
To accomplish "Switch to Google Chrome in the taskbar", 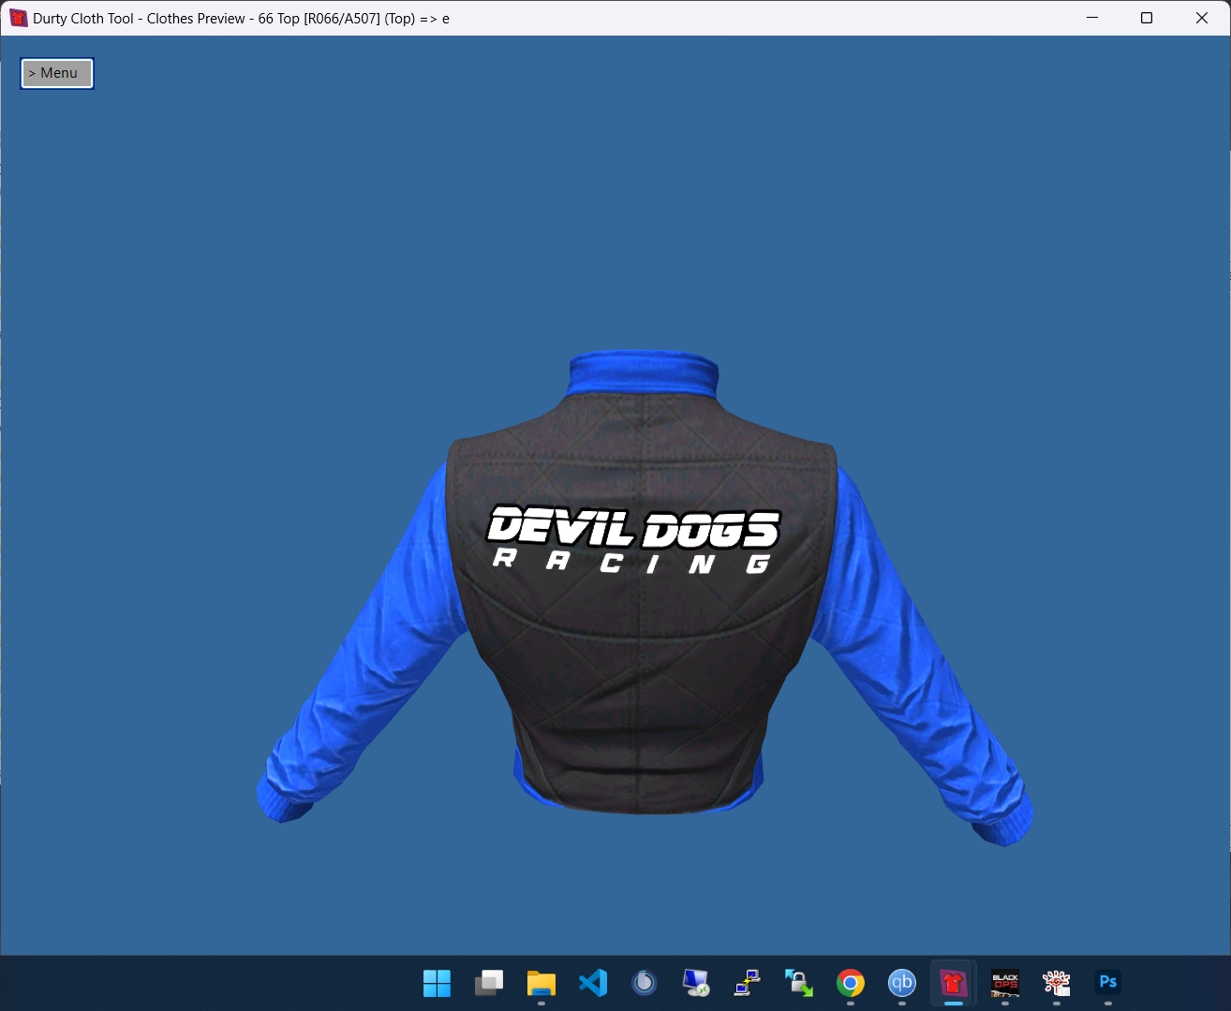I will [851, 983].
